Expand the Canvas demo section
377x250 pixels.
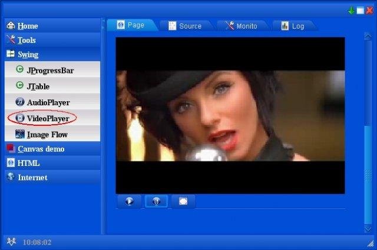coord(40,149)
